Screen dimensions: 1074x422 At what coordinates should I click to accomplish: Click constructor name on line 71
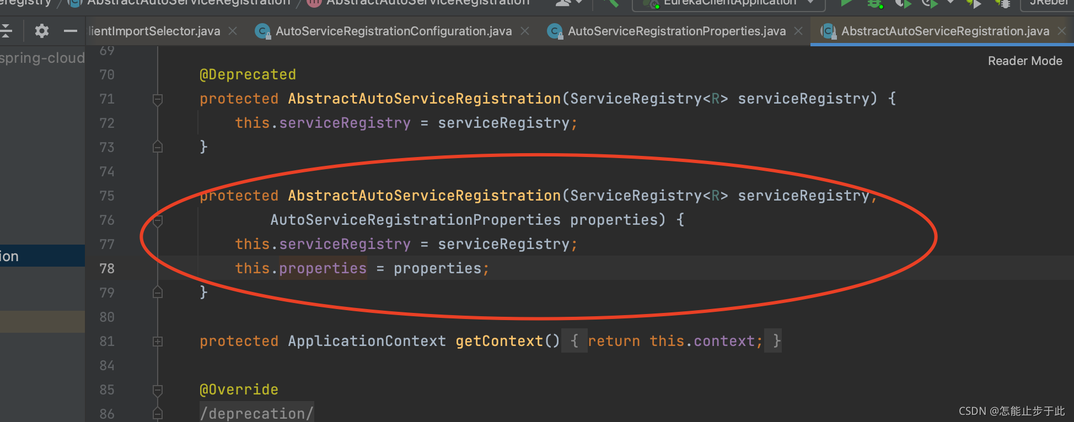click(x=424, y=99)
